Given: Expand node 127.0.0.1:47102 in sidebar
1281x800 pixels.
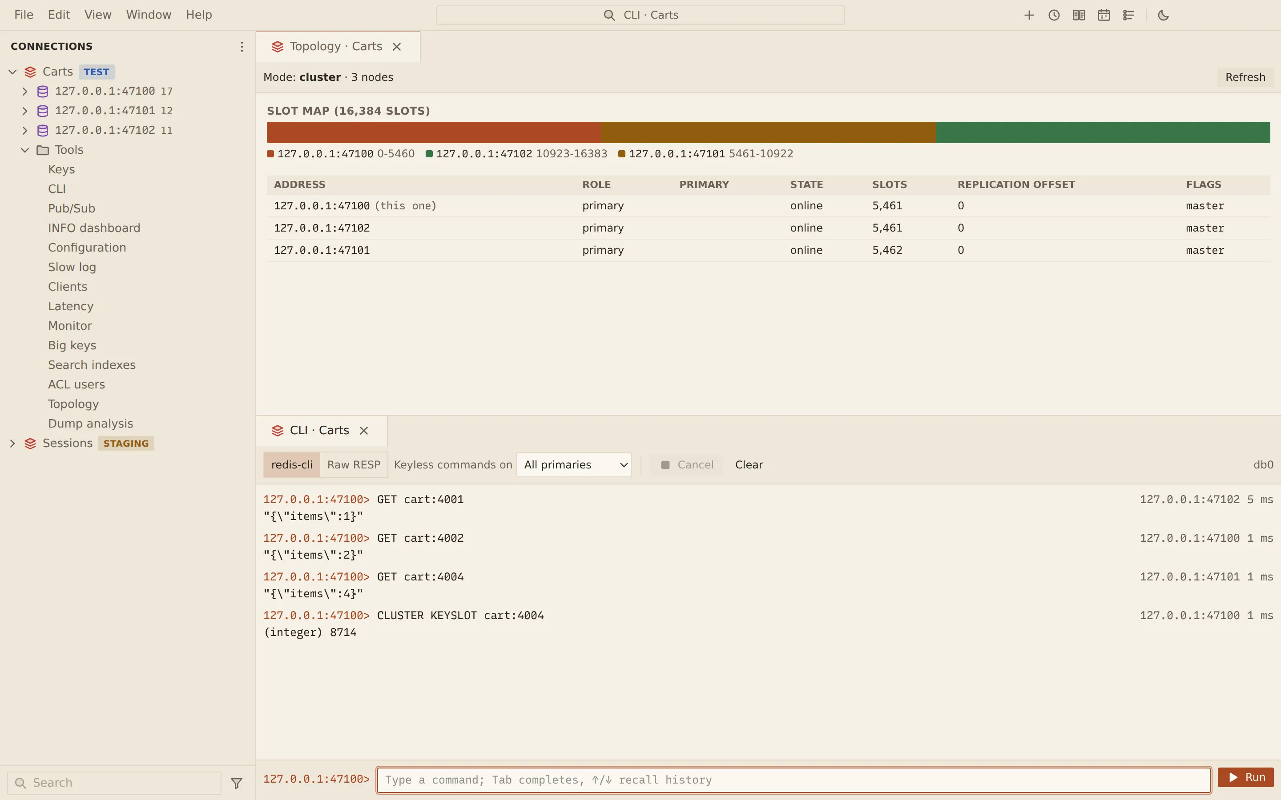Looking at the screenshot, I should [24, 131].
